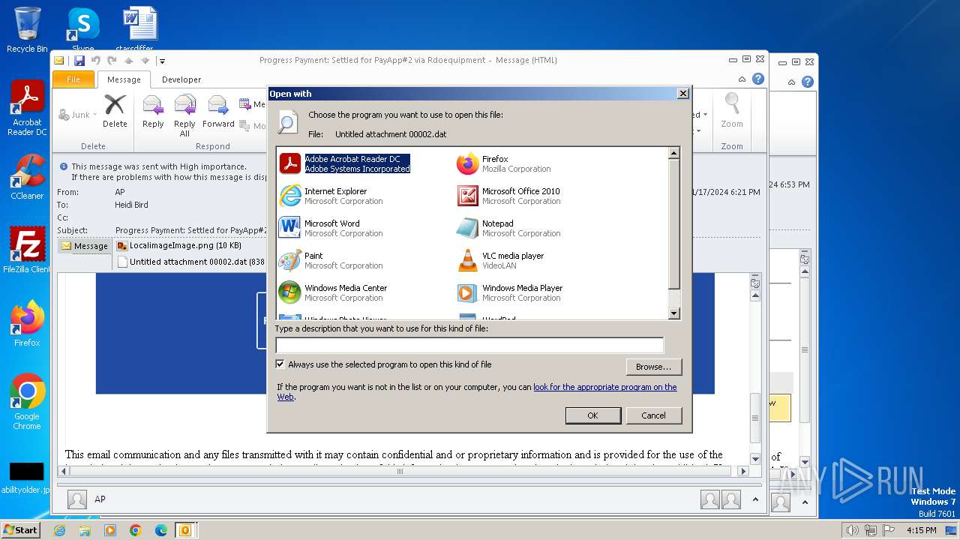Open Outlook Help question mark icon
The width and height of the screenshot is (960, 540).
(x=758, y=79)
